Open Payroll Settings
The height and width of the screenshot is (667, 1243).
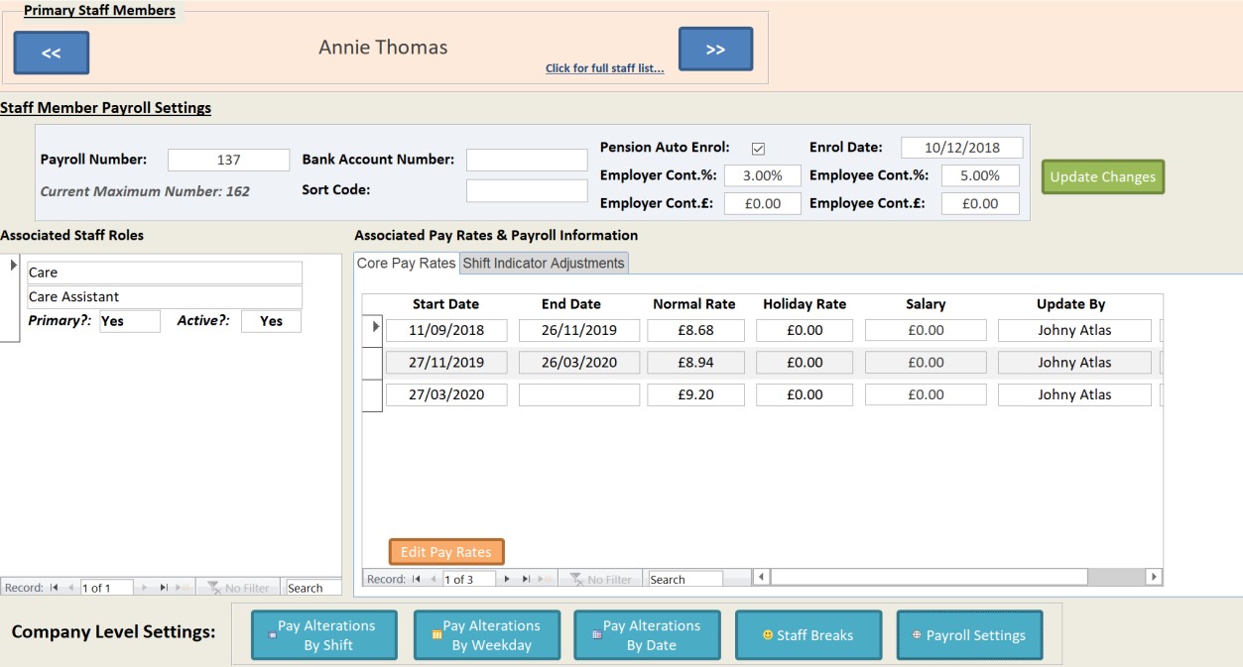coord(969,635)
